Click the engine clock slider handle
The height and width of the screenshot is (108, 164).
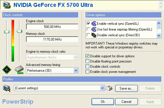(x=7, y=32)
